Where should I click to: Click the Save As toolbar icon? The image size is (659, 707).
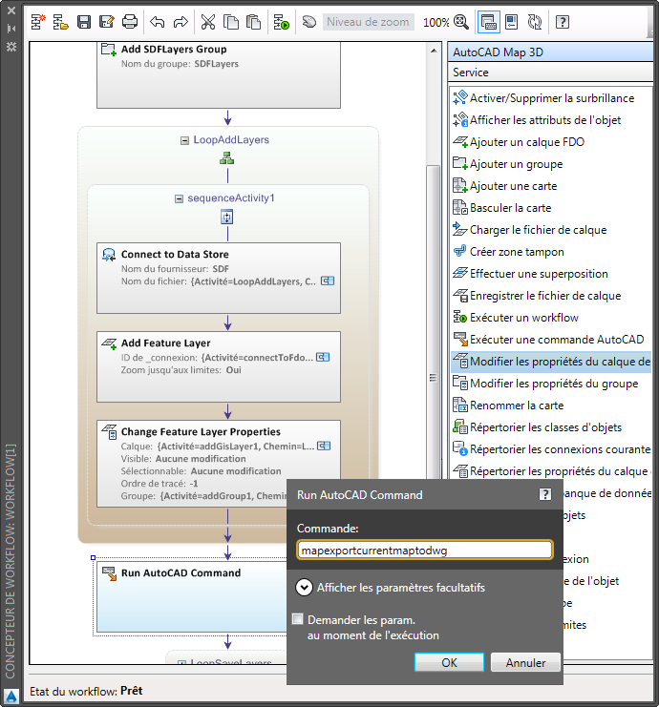107,22
